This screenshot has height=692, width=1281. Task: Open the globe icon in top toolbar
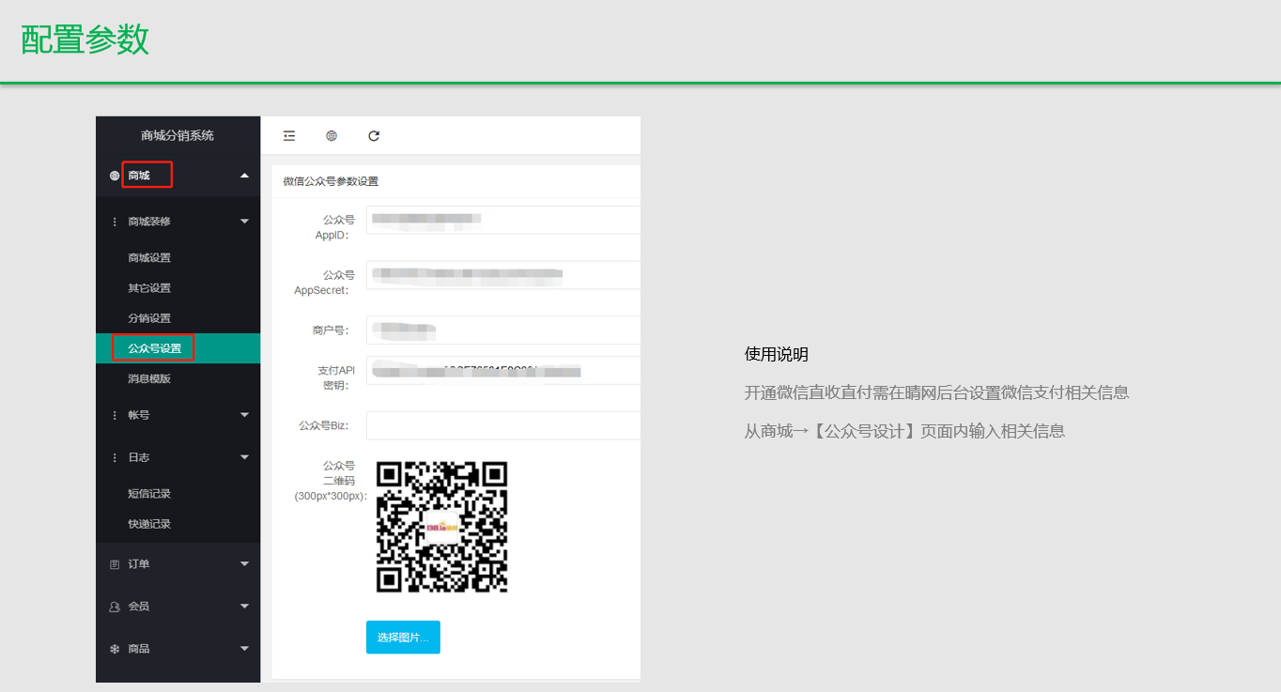[332, 136]
